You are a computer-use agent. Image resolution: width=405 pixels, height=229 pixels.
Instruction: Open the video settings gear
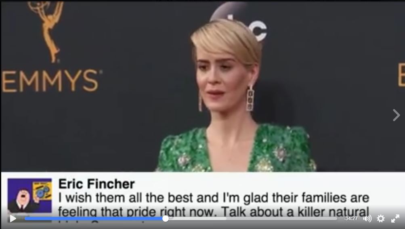tap(381, 218)
